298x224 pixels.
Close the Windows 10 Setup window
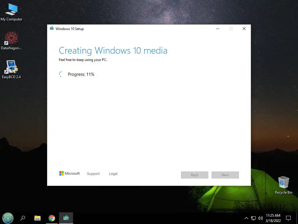[x=244, y=29]
